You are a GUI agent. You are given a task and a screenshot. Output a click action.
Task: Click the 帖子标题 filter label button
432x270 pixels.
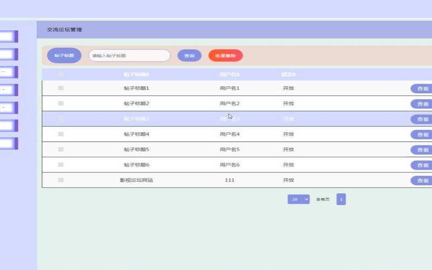click(x=64, y=56)
